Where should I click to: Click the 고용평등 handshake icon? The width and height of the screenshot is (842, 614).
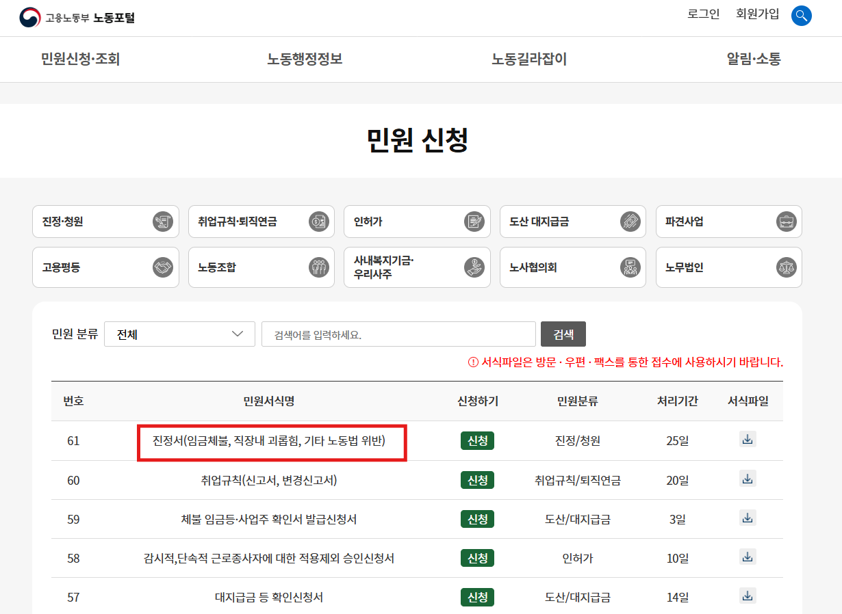pyautogui.click(x=164, y=267)
